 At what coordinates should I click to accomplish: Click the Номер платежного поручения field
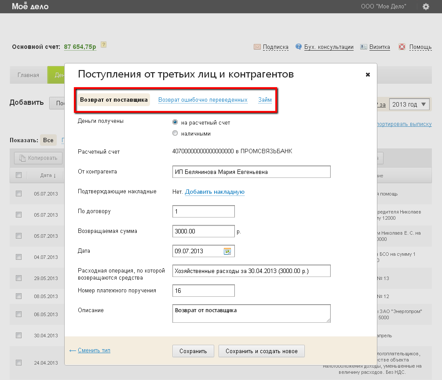pos(204,291)
